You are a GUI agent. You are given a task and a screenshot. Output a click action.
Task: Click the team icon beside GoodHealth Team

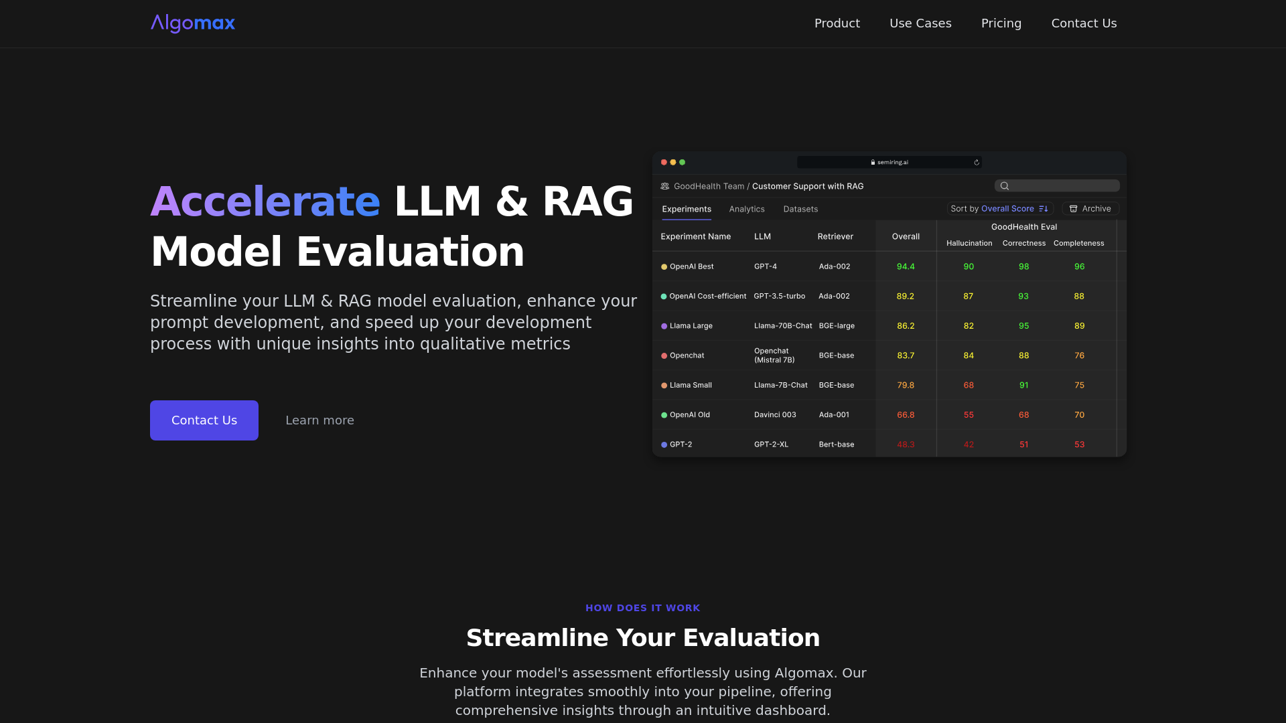pos(665,186)
